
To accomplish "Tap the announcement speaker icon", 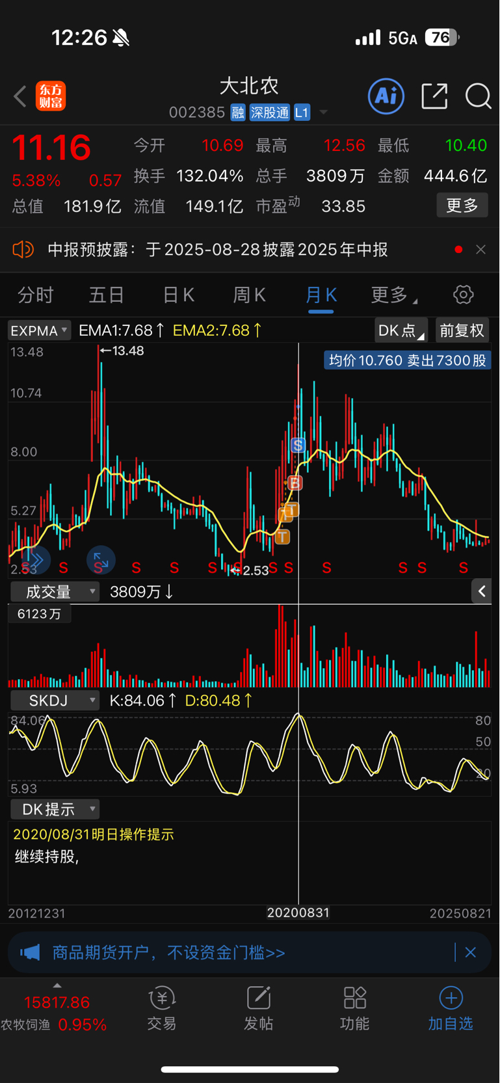I will pyautogui.click(x=23, y=249).
